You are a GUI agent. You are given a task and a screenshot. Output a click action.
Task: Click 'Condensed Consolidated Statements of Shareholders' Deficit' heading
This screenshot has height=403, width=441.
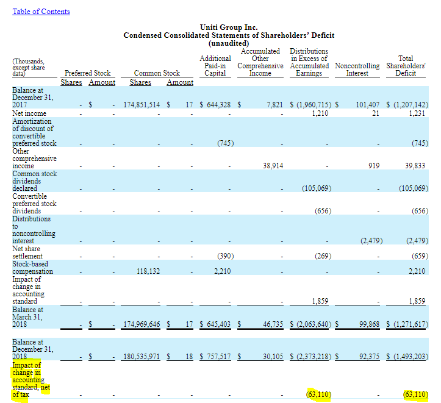point(229,35)
